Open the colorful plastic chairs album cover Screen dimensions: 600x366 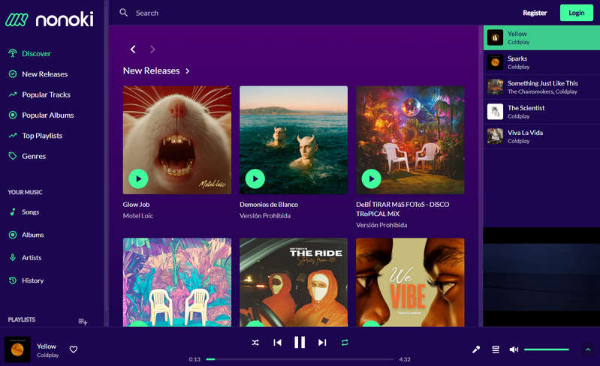[x=177, y=282]
